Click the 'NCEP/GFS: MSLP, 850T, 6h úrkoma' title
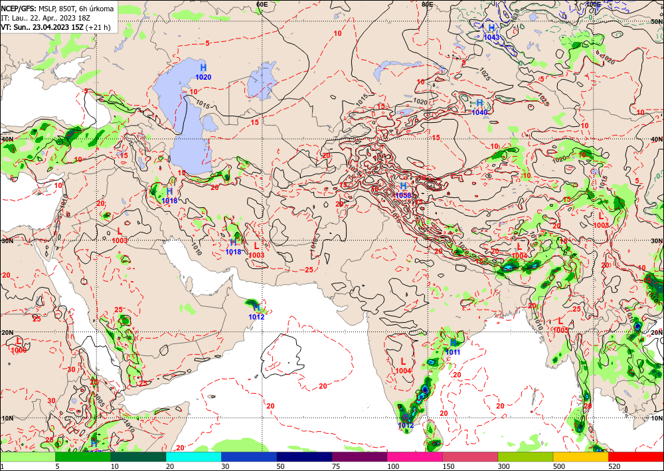Screen dimensions: 664x471 (x=57, y=9)
